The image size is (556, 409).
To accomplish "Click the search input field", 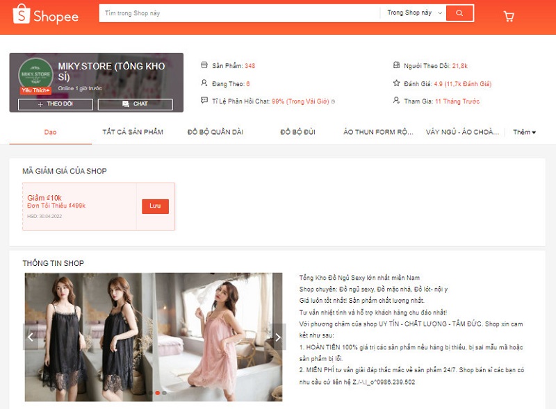I will tap(240, 13).
